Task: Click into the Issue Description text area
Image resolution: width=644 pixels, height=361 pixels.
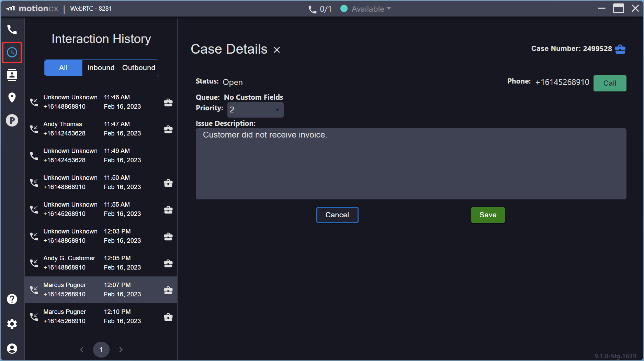Action: pos(411,164)
